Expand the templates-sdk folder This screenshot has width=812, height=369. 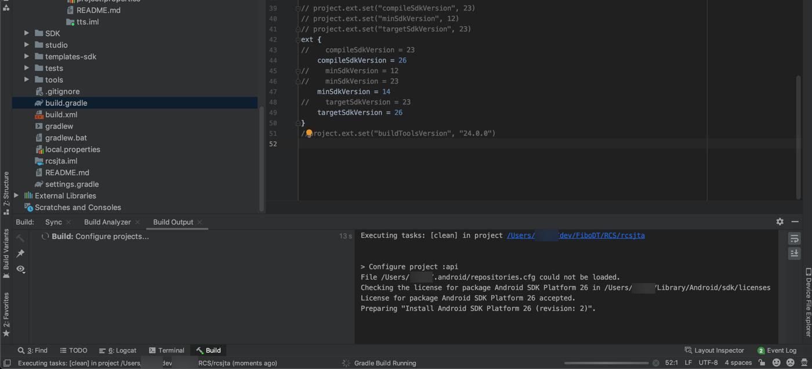pyautogui.click(x=27, y=57)
